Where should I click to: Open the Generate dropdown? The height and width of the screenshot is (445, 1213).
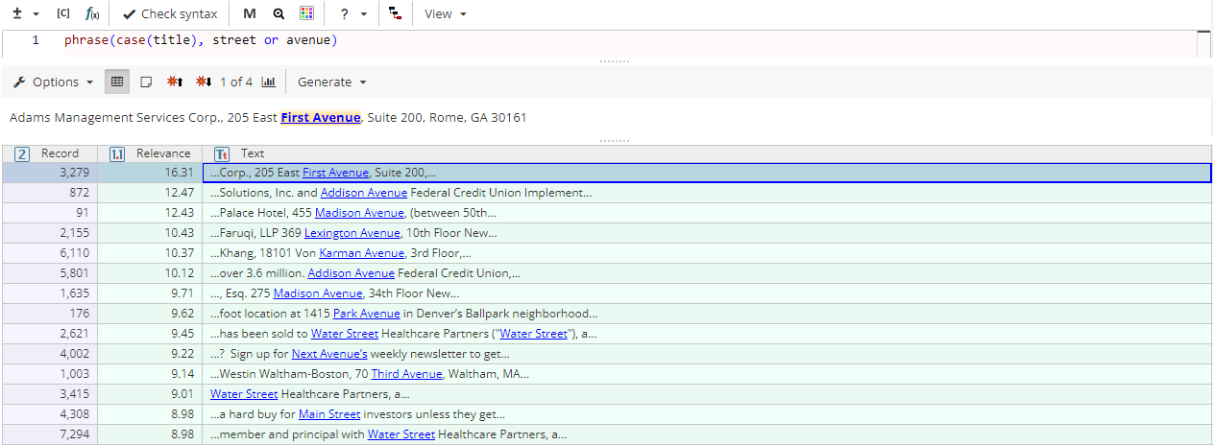pos(331,82)
